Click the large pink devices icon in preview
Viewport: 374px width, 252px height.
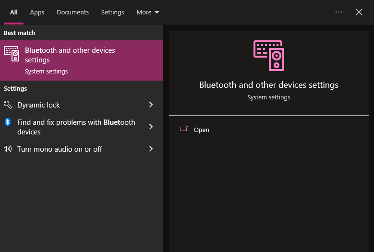click(x=269, y=55)
